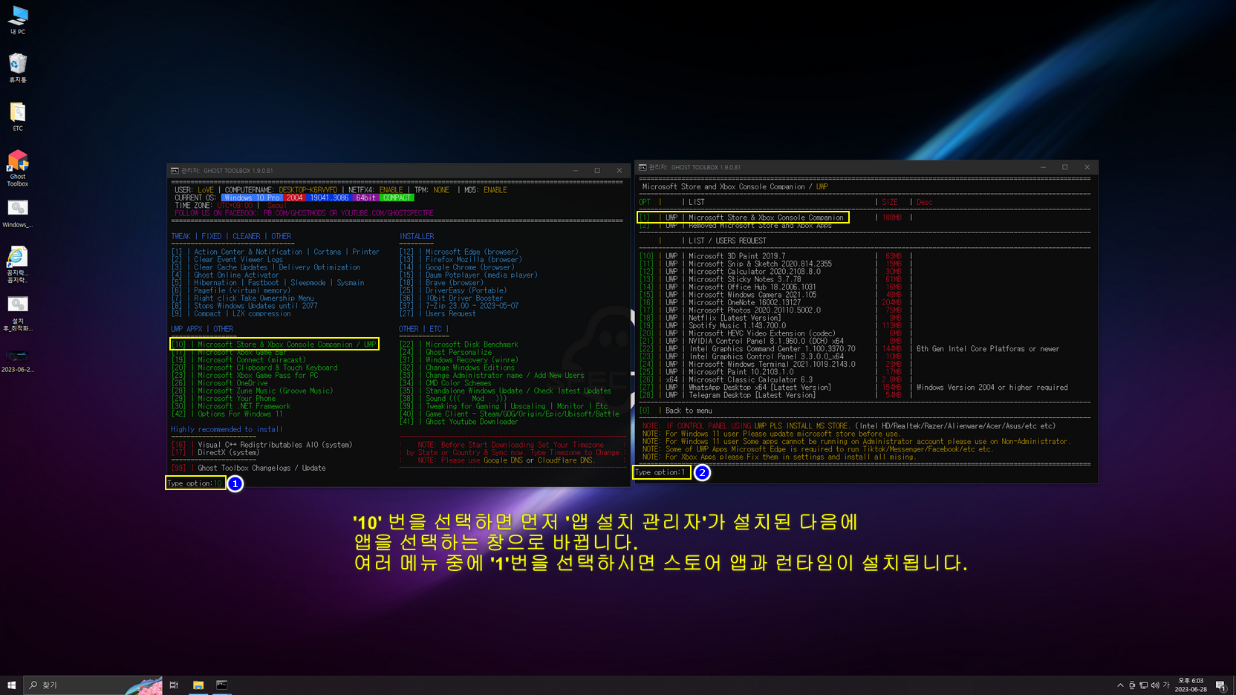This screenshot has height=695, width=1236.
Task: Click the Show desktop sliver at taskbar end
Action: (1234, 685)
